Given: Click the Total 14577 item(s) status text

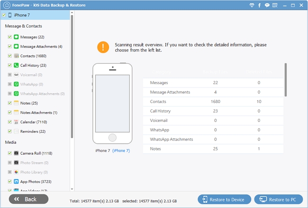Looking at the screenshot, I should pyautogui.click(x=94, y=201).
